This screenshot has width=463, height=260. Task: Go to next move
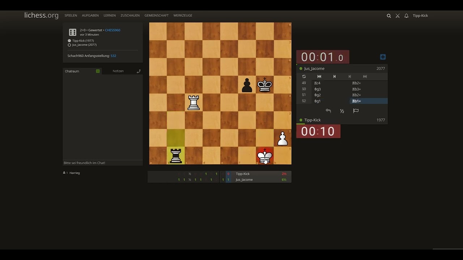click(349, 77)
